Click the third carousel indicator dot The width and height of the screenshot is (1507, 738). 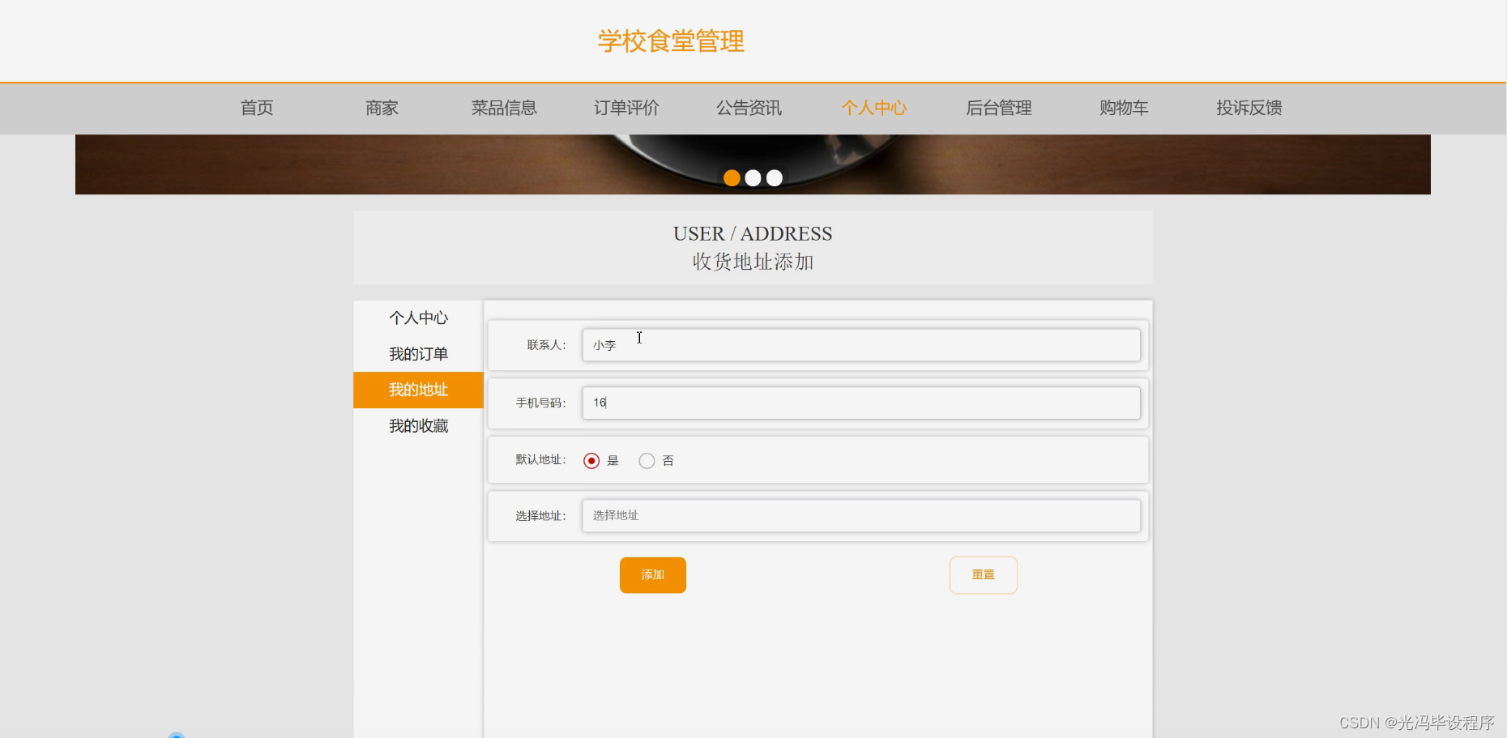click(x=774, y=177)
